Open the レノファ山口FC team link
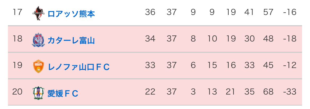The image size is (310, 109). (x=78, y=67)
